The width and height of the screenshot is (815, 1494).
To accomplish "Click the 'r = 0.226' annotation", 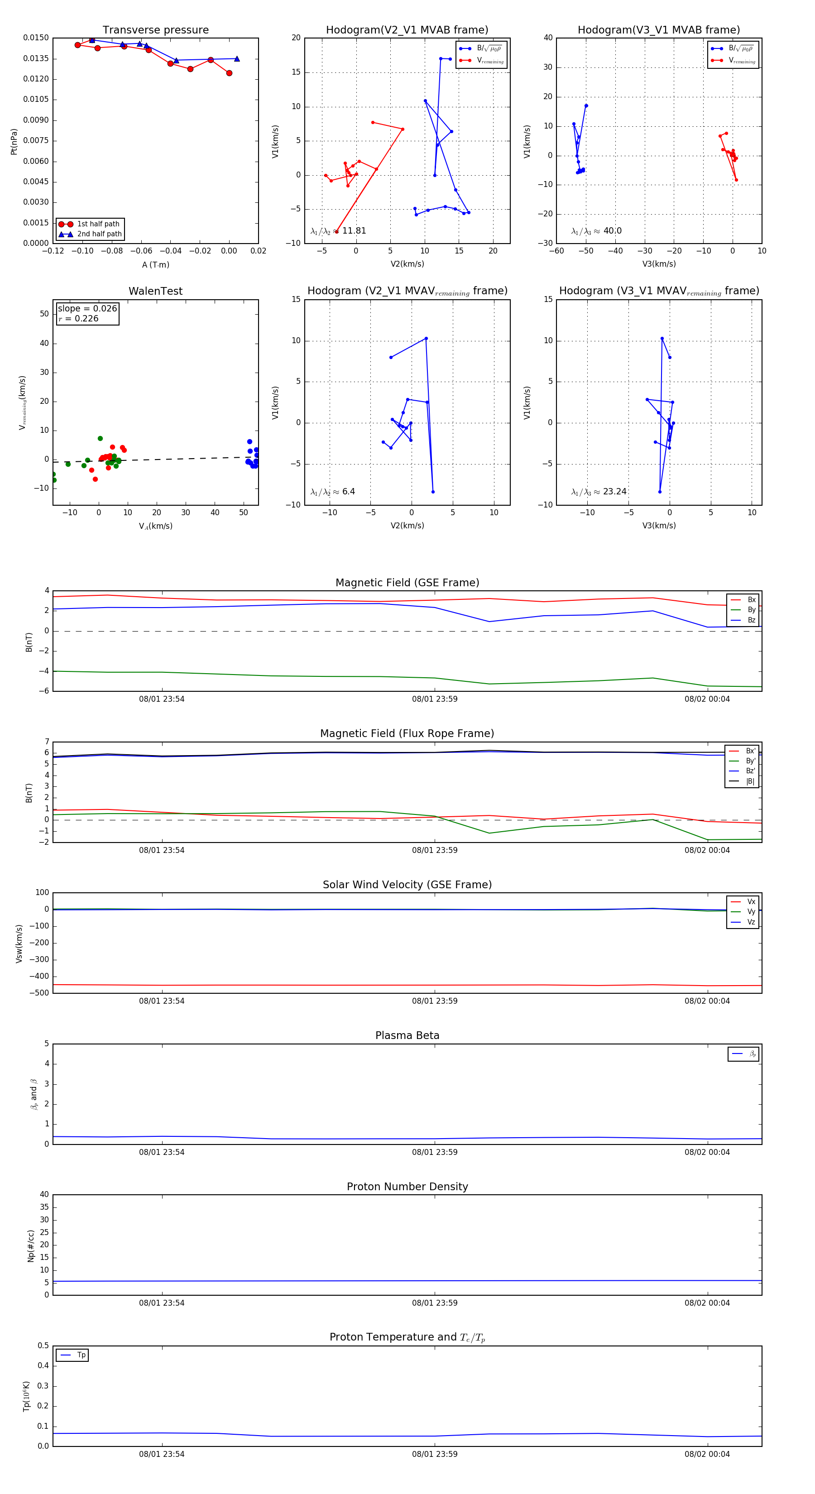I will point(78,319).
